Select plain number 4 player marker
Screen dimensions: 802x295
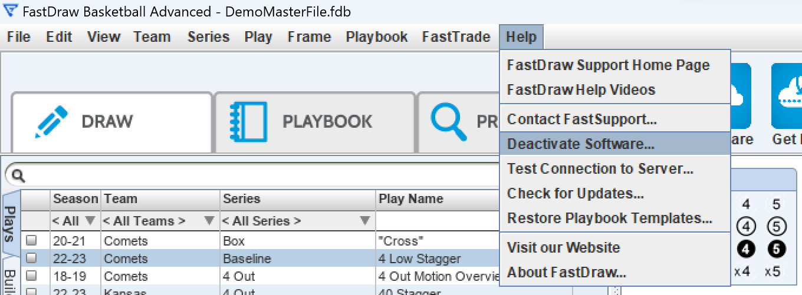(x=746, y=204)
